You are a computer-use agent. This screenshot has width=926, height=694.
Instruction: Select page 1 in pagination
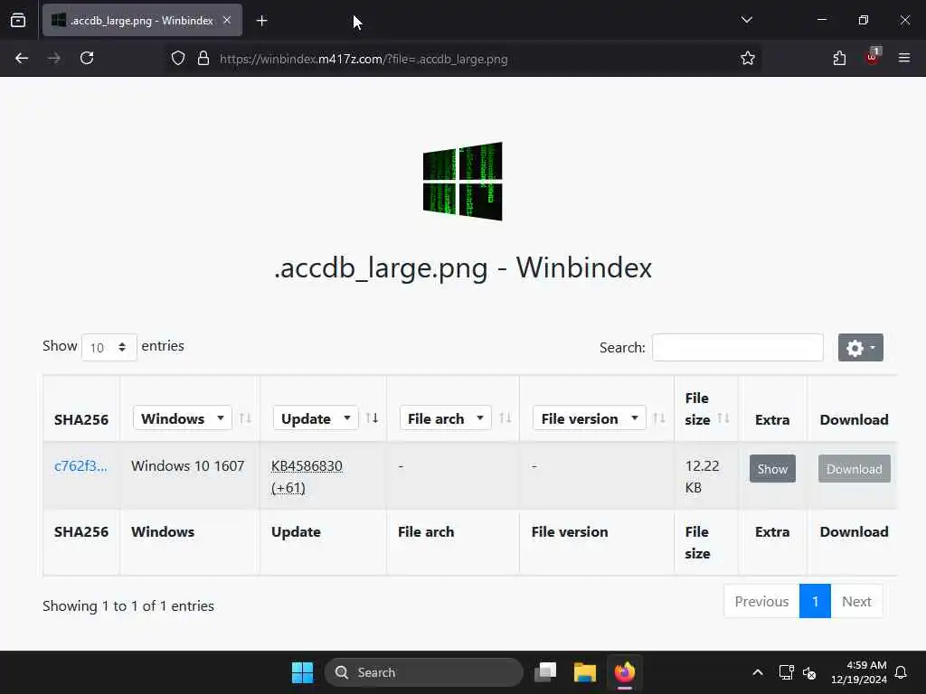(815, 601)
